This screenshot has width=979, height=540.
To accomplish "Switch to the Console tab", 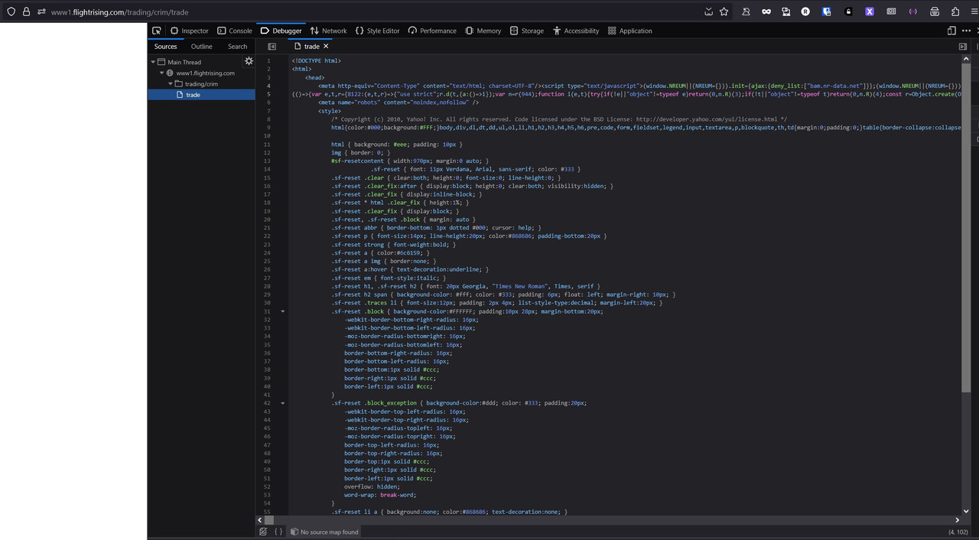I will point(234,31).
